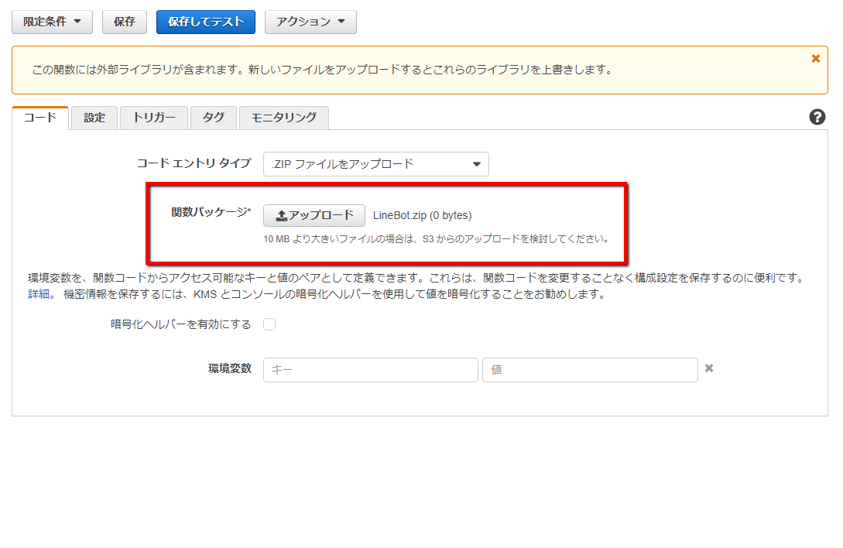Image resolution: width=843 pixels, height=548 pixels.
Task: Expand the アクション menu
Action: [310, 22]
